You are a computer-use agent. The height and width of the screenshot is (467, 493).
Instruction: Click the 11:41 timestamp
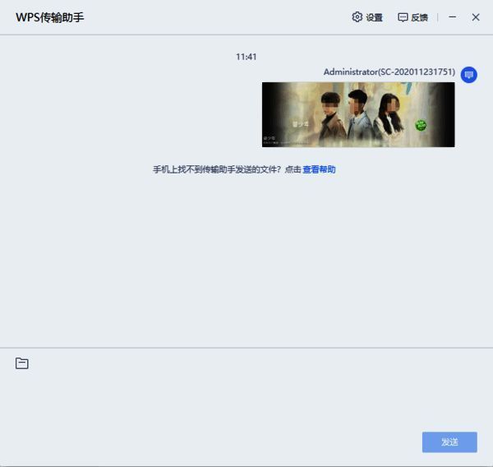point(246,57)
